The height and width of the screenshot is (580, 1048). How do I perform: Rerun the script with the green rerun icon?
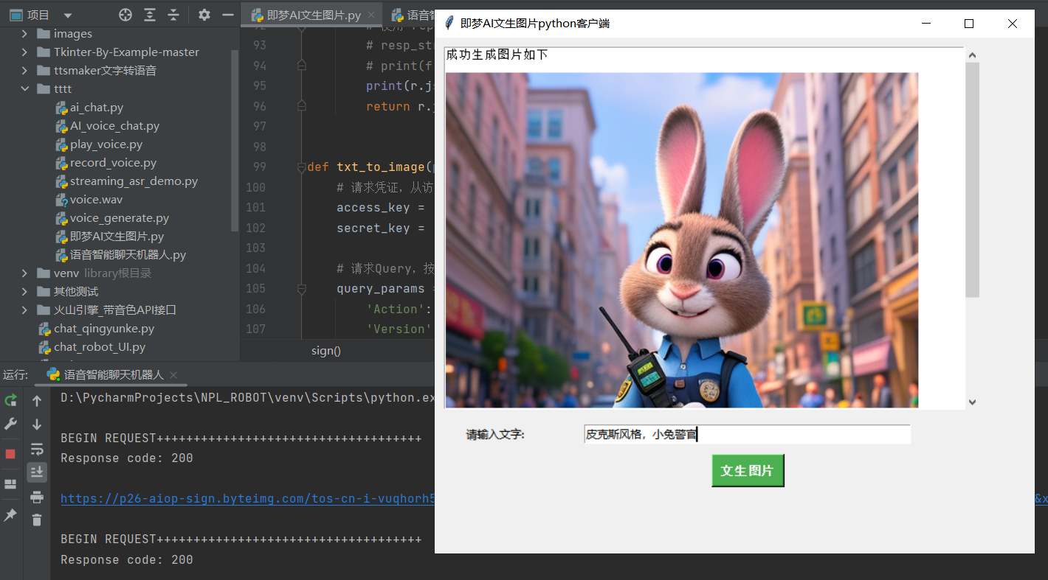(10, 400)
